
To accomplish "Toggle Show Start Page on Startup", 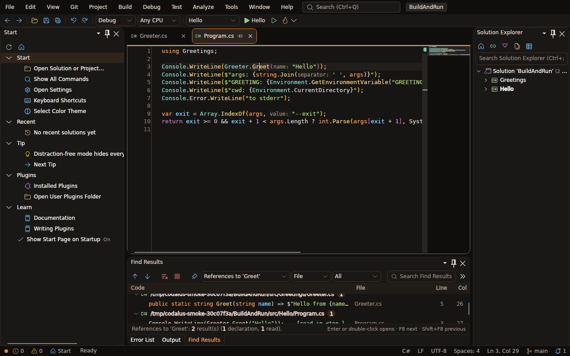I will point(63,239).
